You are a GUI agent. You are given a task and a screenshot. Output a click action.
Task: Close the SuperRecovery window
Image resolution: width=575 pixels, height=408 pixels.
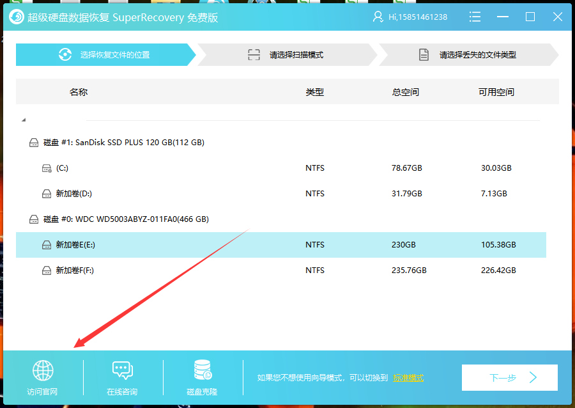[x=558, y=17]
